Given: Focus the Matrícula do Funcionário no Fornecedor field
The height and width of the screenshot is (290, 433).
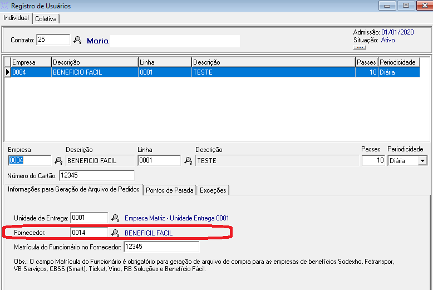Looking at the screenshot, I should tap(161, 247).
